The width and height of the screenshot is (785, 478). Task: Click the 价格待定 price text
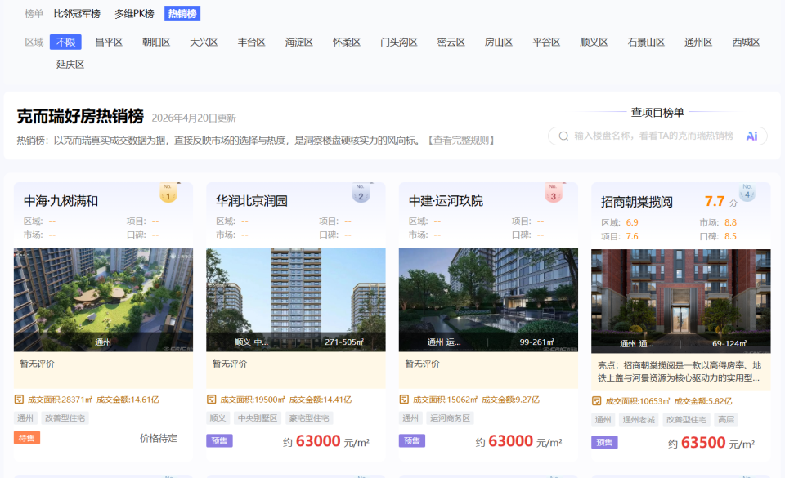(158, 438)
